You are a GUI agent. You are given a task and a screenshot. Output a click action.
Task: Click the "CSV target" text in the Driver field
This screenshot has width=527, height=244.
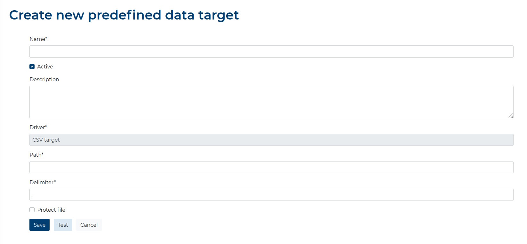click(46, 140)
